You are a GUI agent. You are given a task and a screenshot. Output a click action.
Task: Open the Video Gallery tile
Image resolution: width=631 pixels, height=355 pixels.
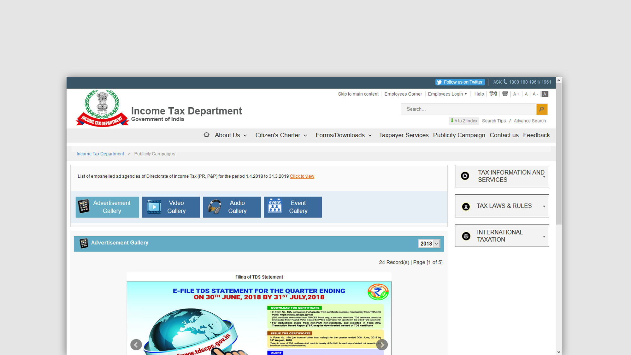(x=171, y=207)
